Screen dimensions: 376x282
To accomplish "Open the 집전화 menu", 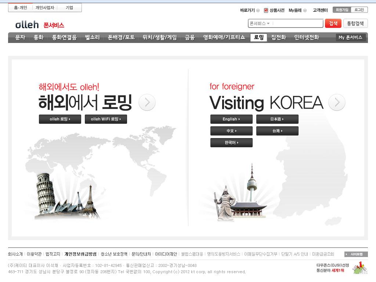I will [279, 37].
